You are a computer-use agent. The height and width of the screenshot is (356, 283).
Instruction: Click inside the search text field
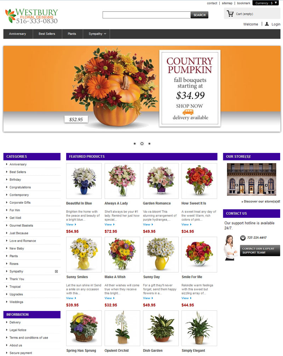(x=146, y=15)
